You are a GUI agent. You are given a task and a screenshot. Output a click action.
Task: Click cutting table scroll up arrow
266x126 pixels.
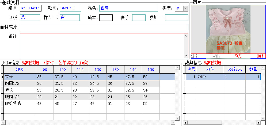[x=263, y=68]
